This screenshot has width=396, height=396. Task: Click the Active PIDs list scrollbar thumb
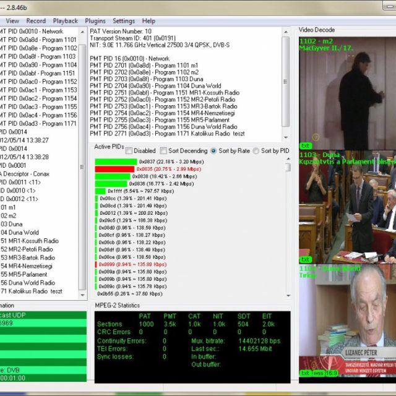[x=288, y=167]
